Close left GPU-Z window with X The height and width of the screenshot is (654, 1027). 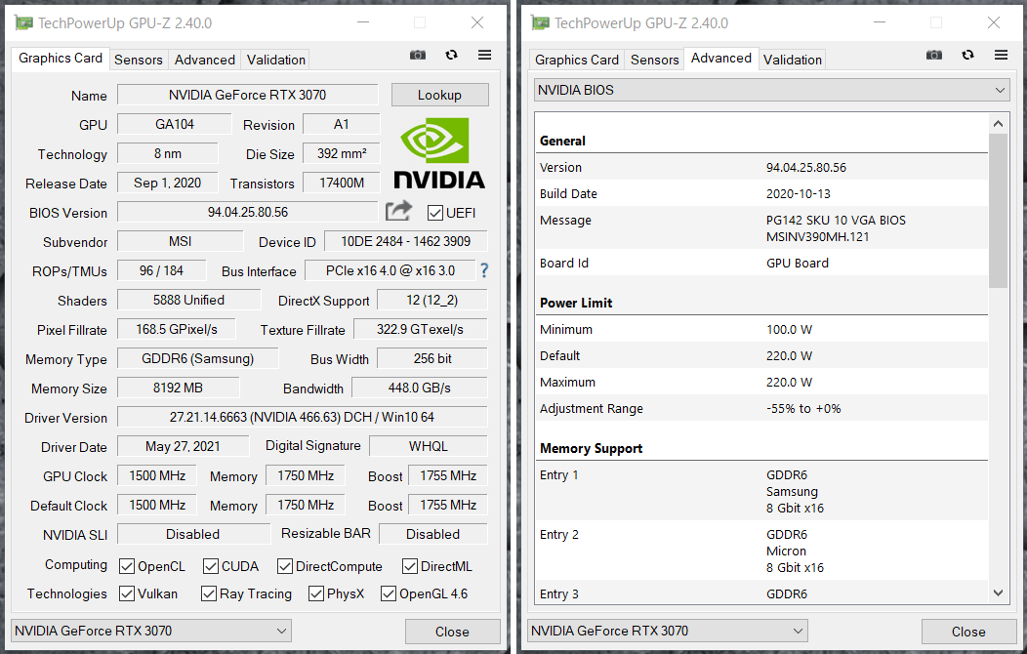(x=477, y=22)
